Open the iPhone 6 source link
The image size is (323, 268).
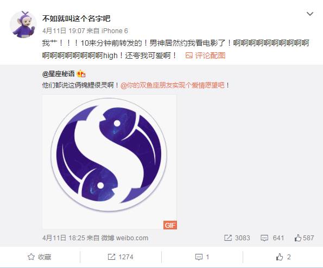click(115, 31)
